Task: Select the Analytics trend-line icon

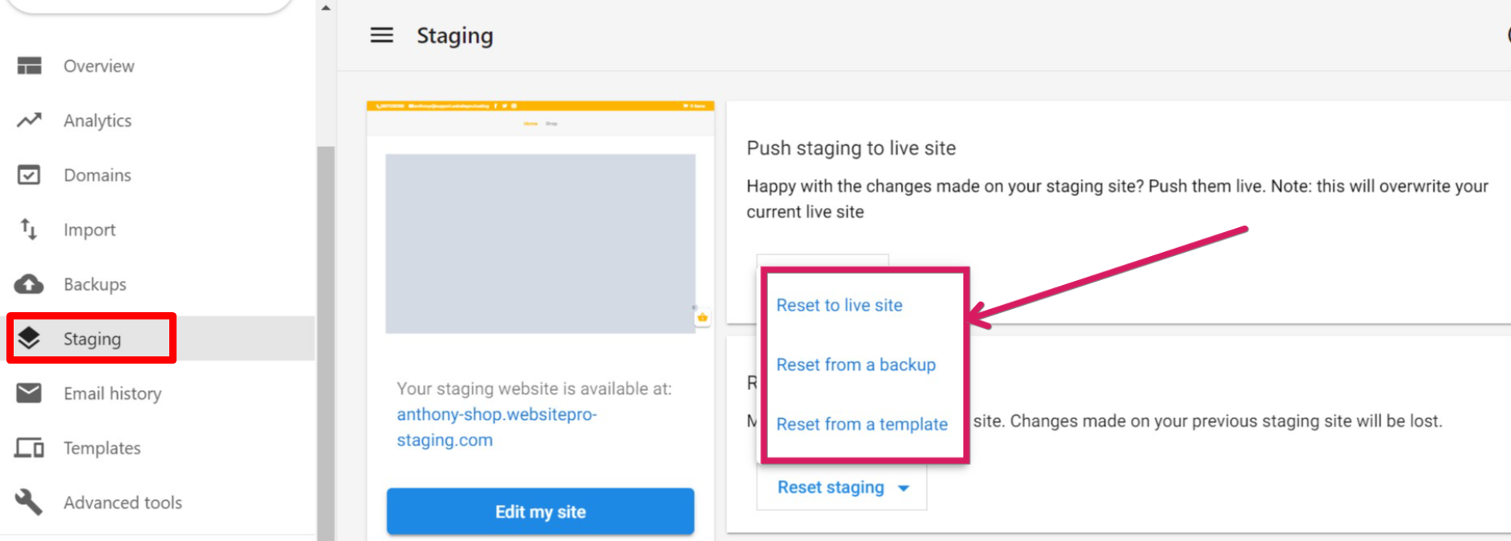Action: click(29, 120)
